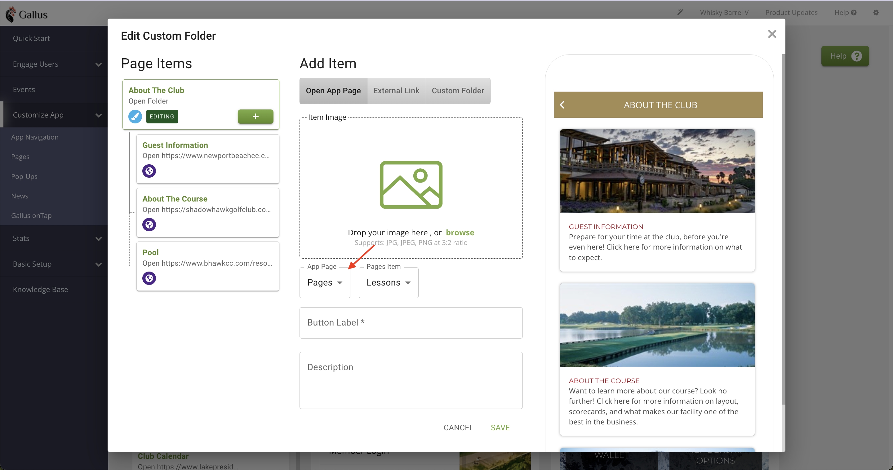
Task: Open Gallus onTap in the sidebar
Action: [x=31, y=215]
